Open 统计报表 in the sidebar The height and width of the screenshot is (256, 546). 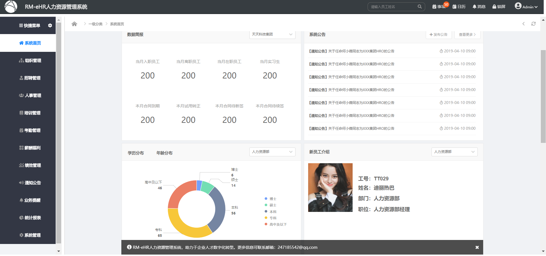click(x=28, y=218)
